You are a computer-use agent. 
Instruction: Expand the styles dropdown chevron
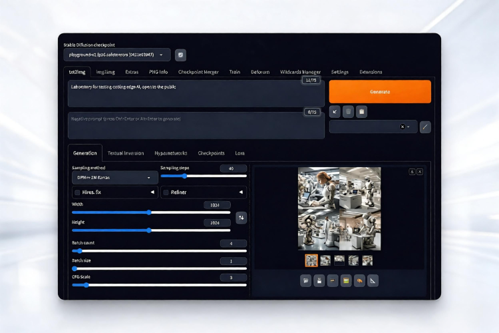pos(409,127)
